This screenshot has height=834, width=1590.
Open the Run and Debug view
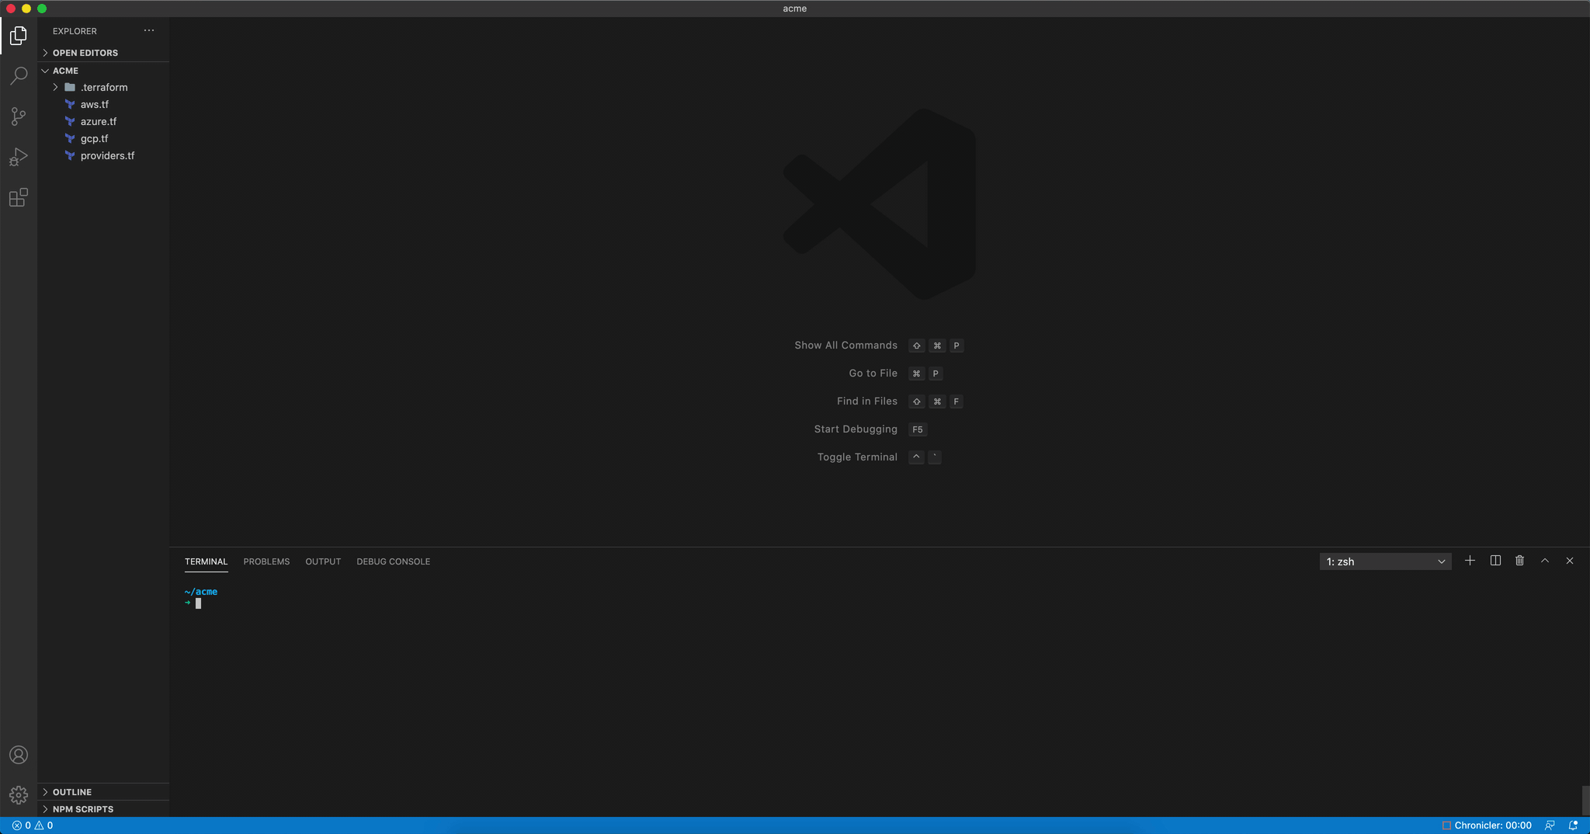coord(19,157)
